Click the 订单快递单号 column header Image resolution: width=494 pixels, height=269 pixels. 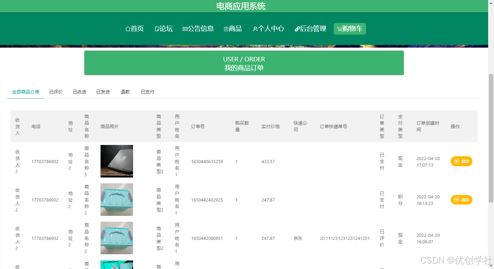tap(333, 126)
